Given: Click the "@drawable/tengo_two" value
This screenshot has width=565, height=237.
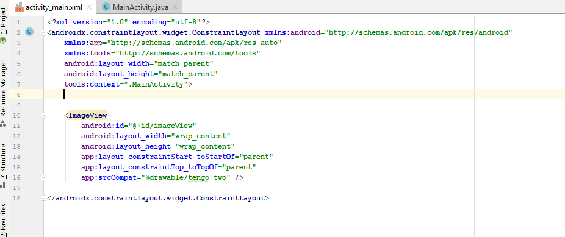Looking at the screenshot, I should pos(185,178).
